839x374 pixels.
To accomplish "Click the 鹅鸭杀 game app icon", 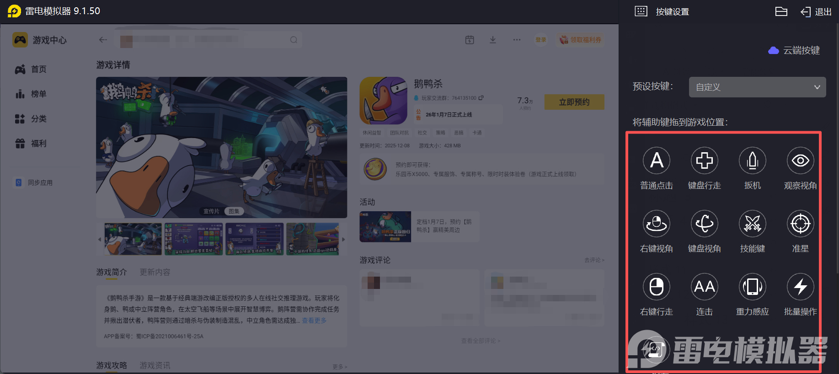I will 383,101.
